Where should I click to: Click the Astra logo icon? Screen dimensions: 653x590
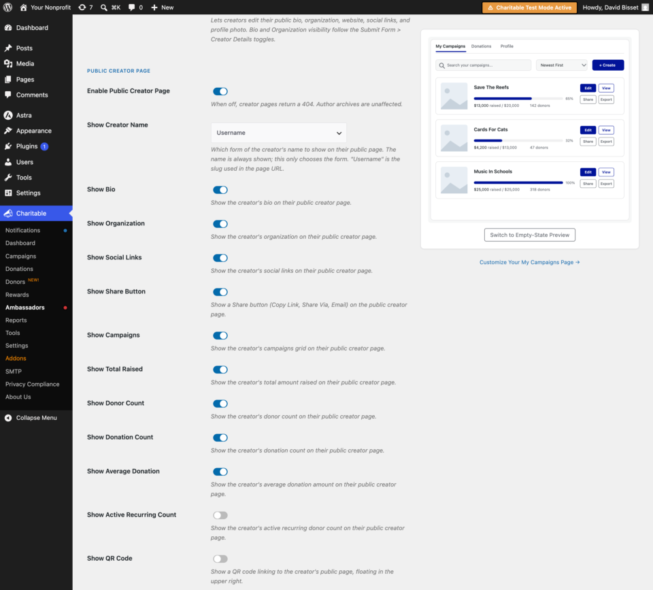(x=8, y=115)
